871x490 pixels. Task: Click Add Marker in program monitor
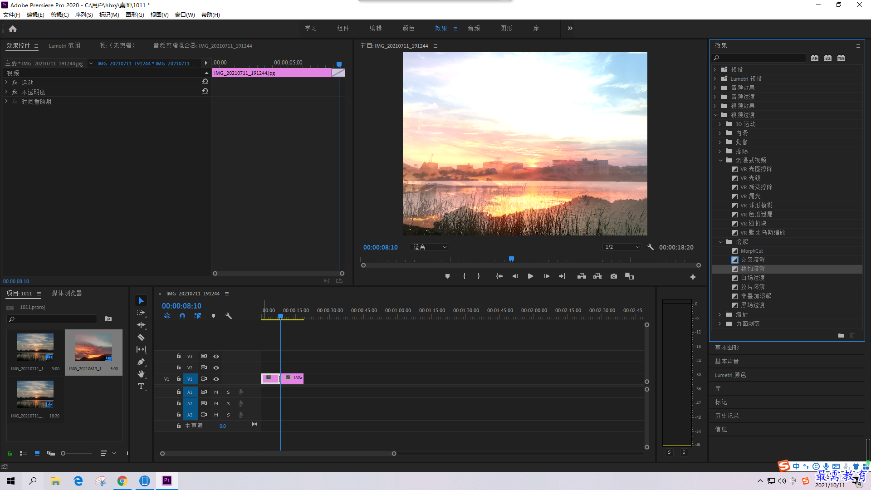(447, 276)
